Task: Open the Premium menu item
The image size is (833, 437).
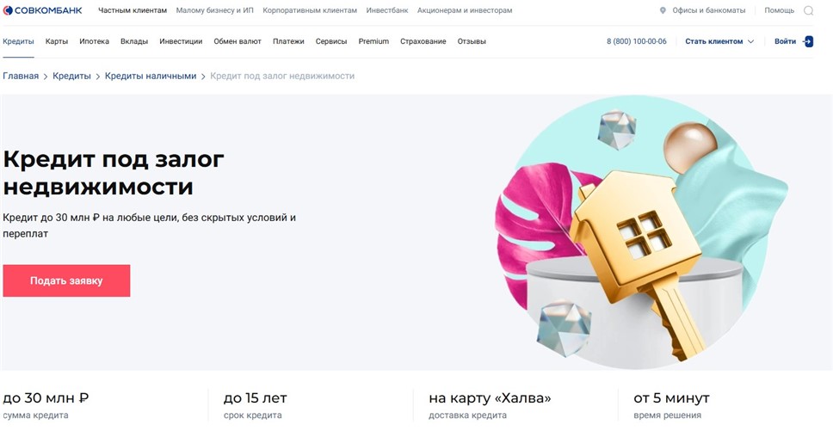Action: click(373, 41)
